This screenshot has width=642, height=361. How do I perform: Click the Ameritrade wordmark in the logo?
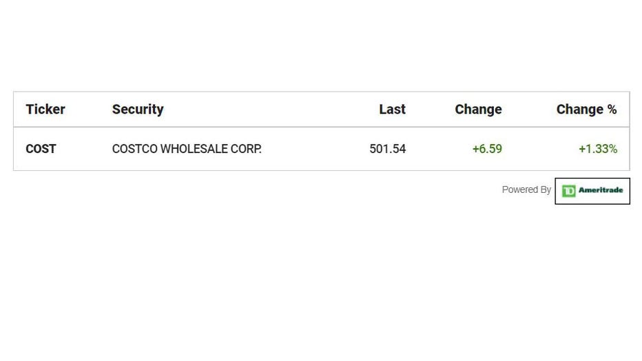(601, 191)
